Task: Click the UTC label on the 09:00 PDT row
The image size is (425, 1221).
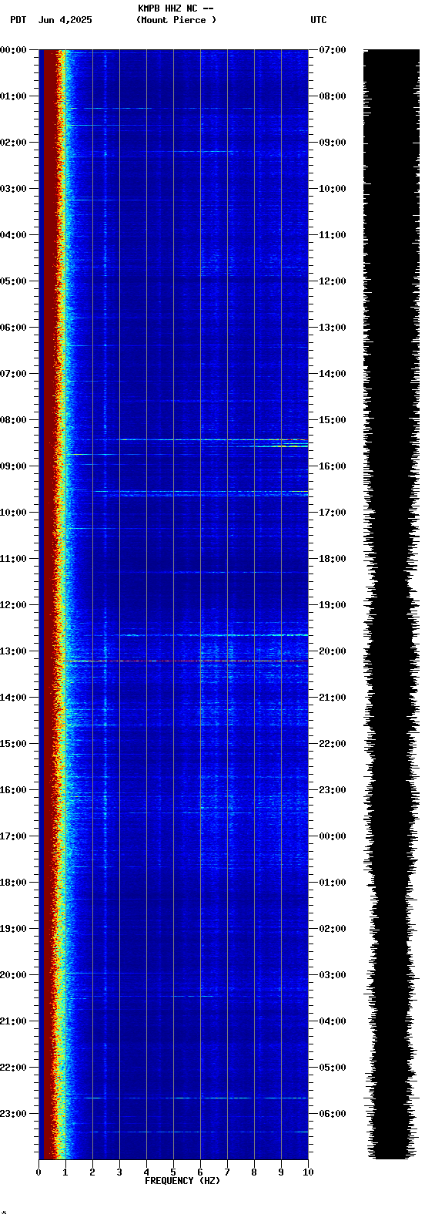Action: (x=332, y=466)
